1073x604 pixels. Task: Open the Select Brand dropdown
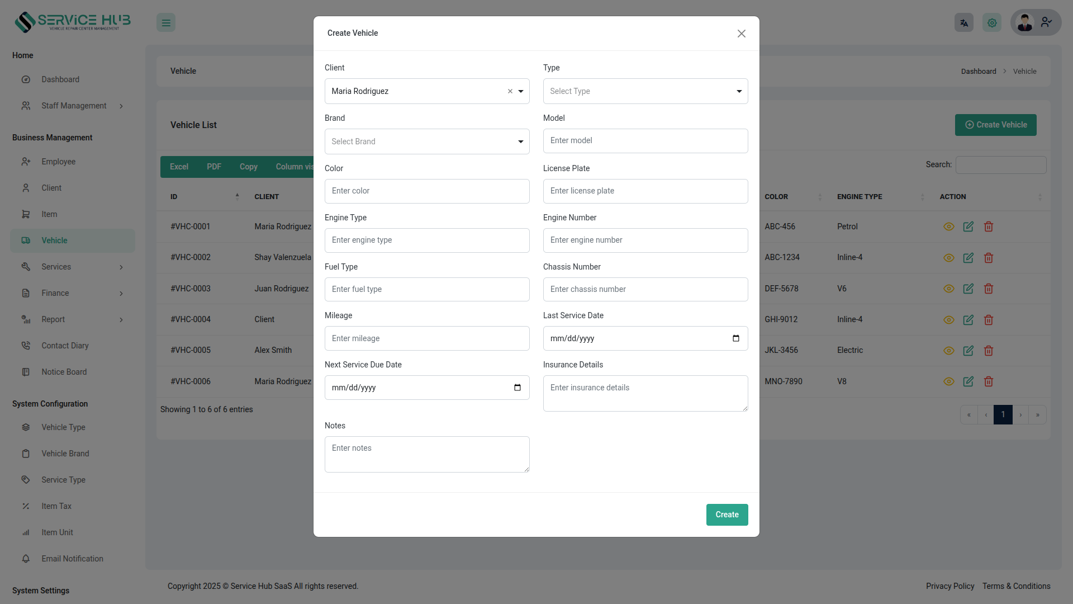[427, 141]
